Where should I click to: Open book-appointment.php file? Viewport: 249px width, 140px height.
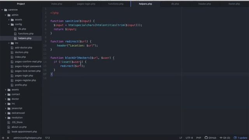tap(24, 132)
